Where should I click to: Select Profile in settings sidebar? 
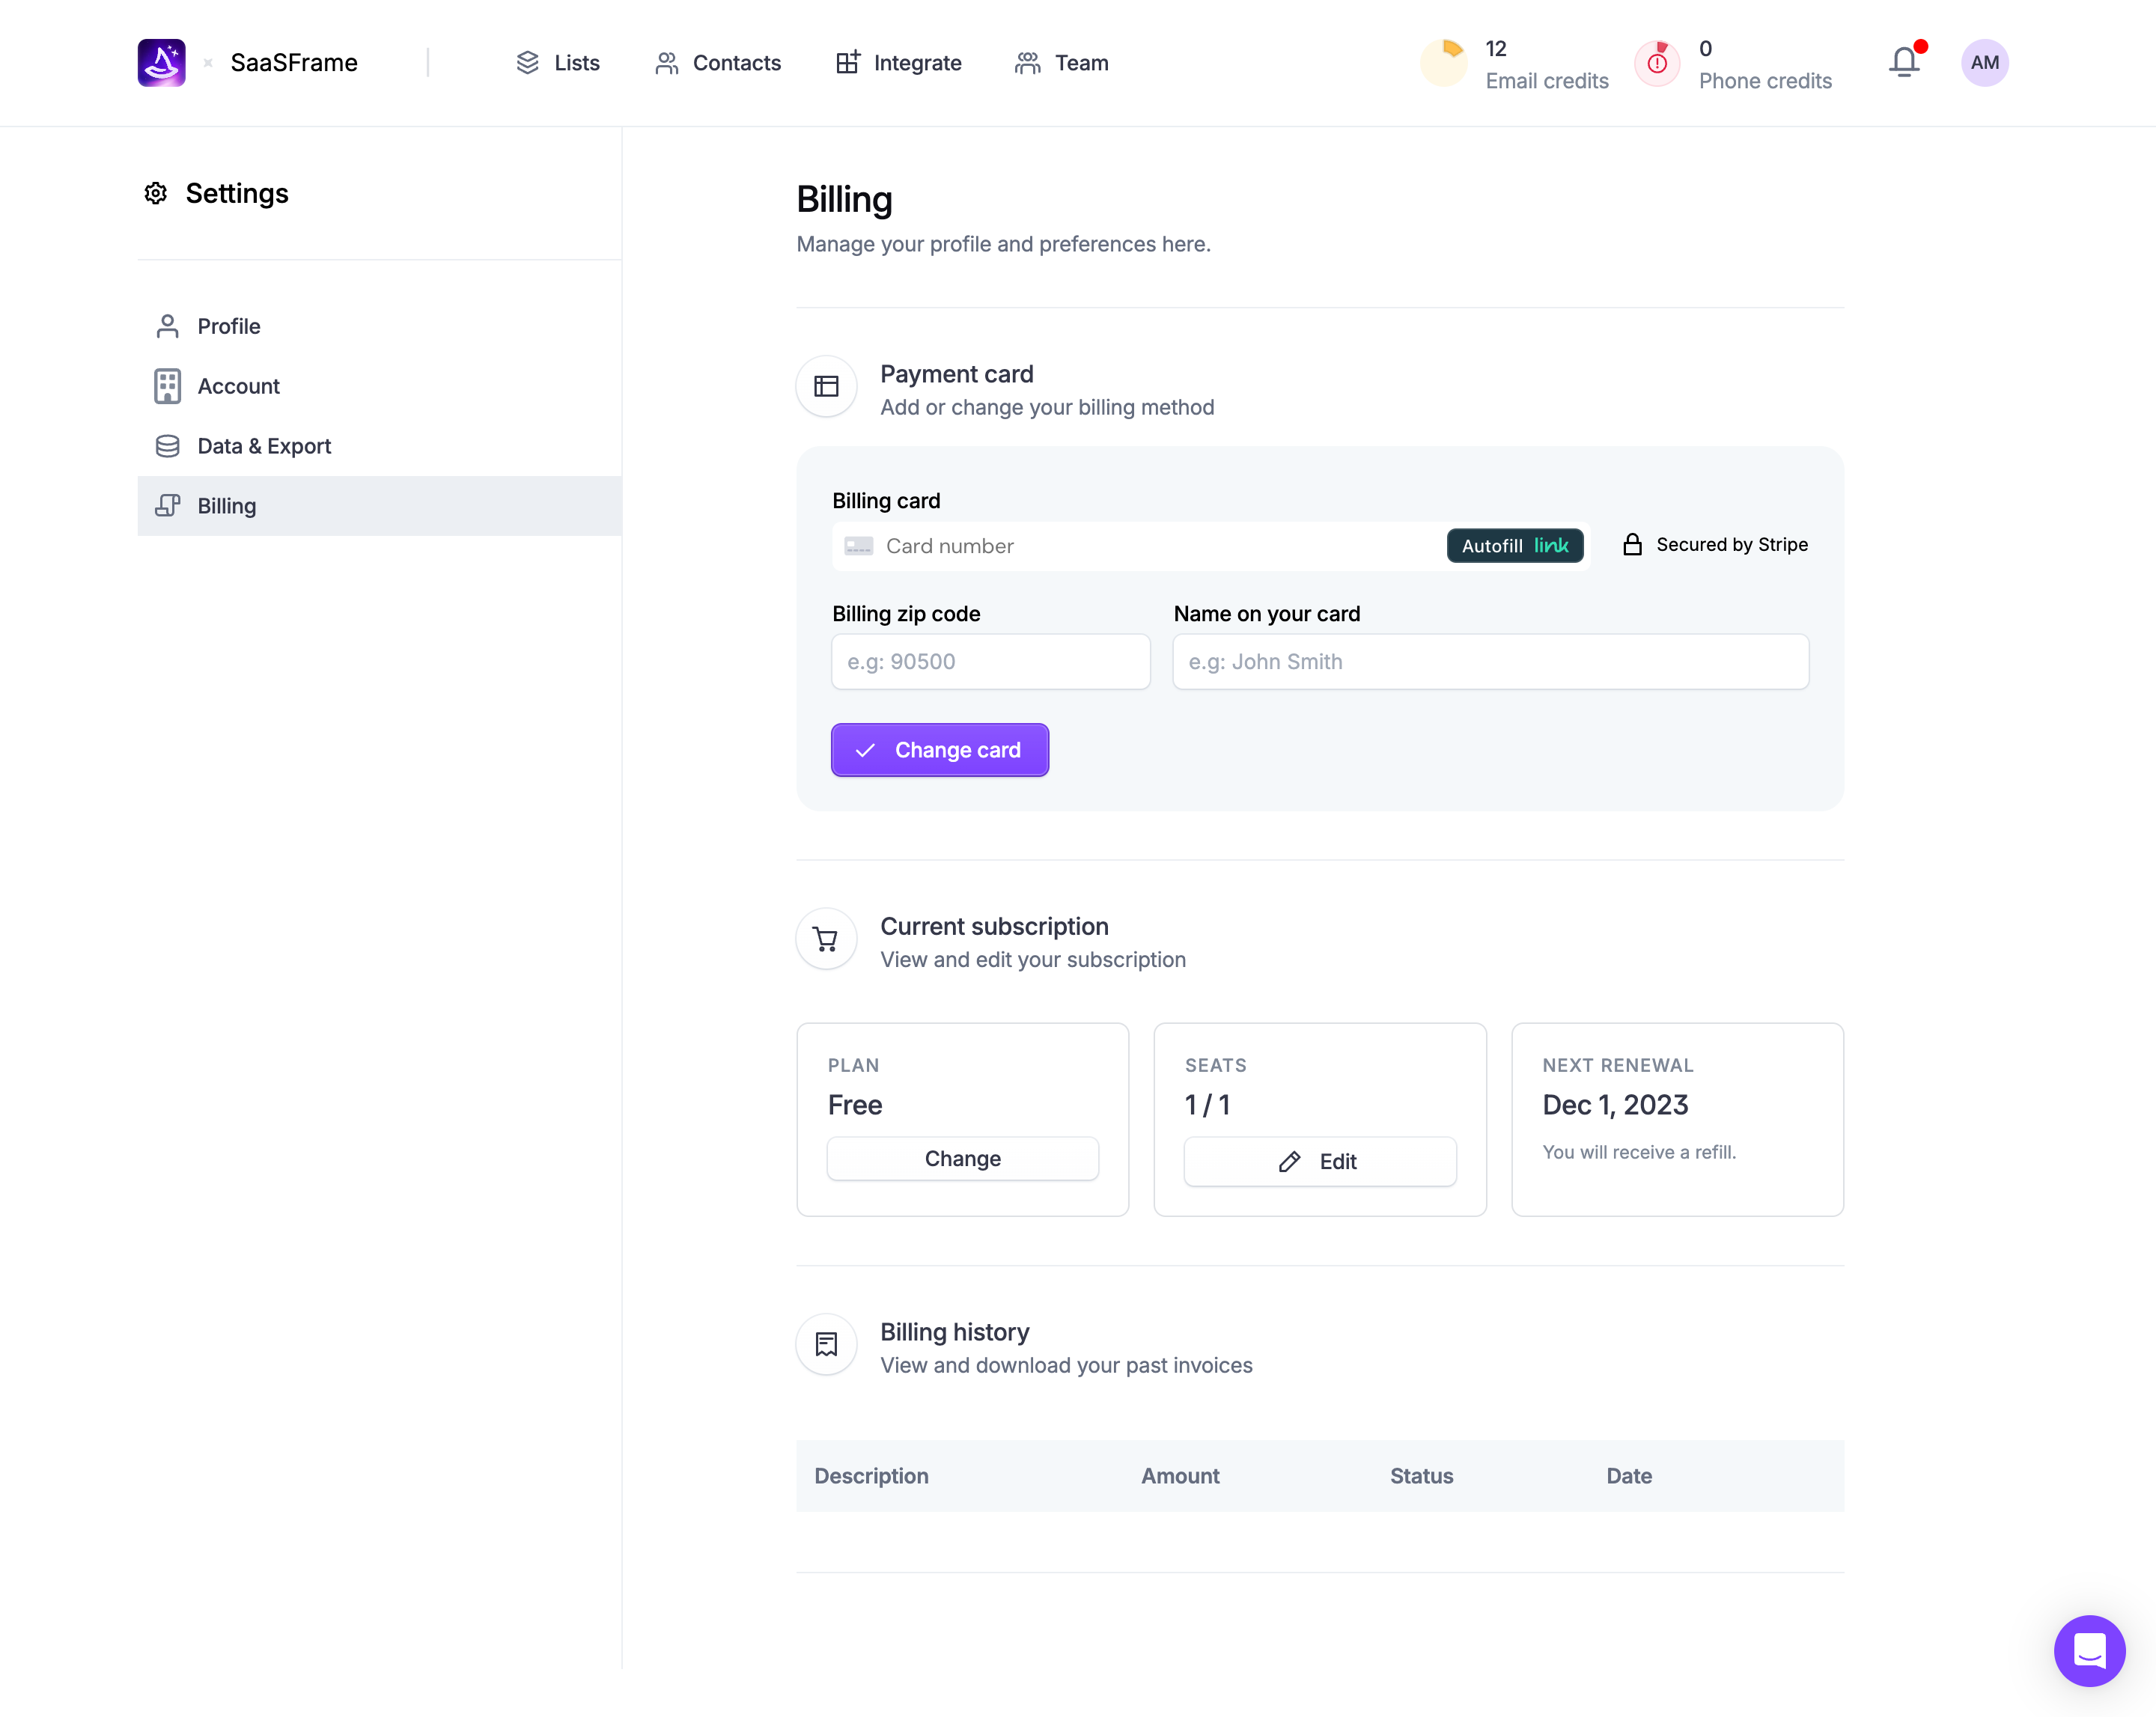(x=380, y=326)
